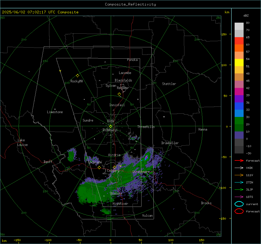The height and width of the screenshot is (244, 261).
Task: Click the yellow diamond marker near RedDeer
Action: point(119,94)
